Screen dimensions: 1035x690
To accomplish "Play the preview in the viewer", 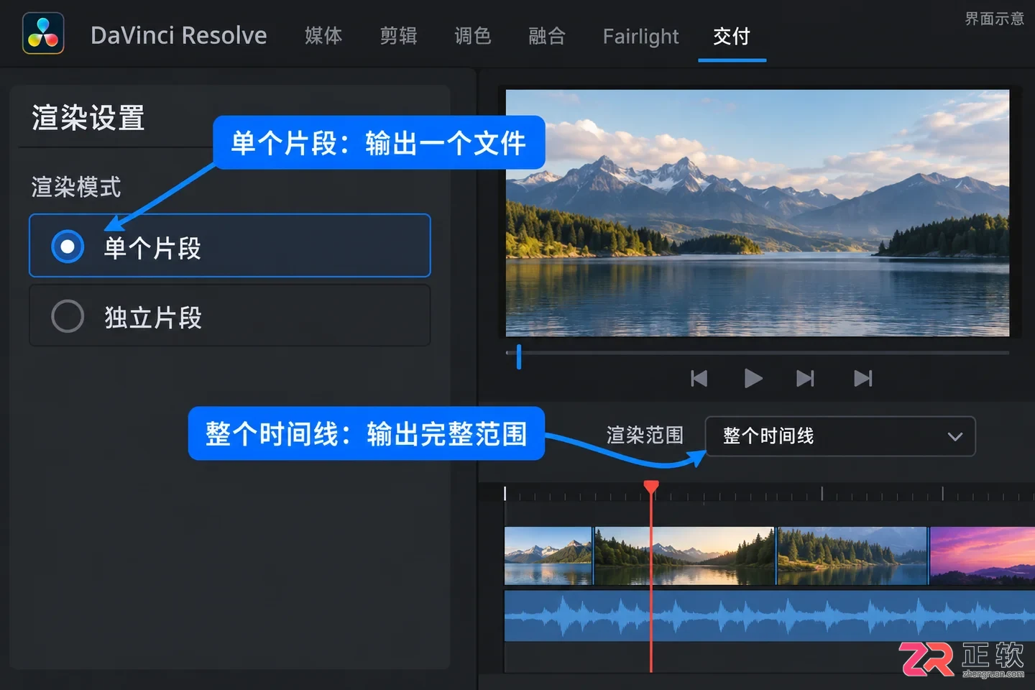I will [x=753, y=378].
